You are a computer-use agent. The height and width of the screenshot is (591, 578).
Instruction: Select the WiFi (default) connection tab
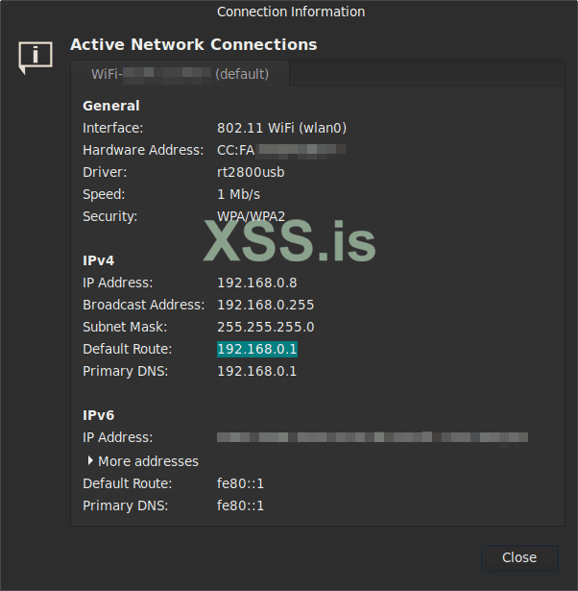point(180,74)
